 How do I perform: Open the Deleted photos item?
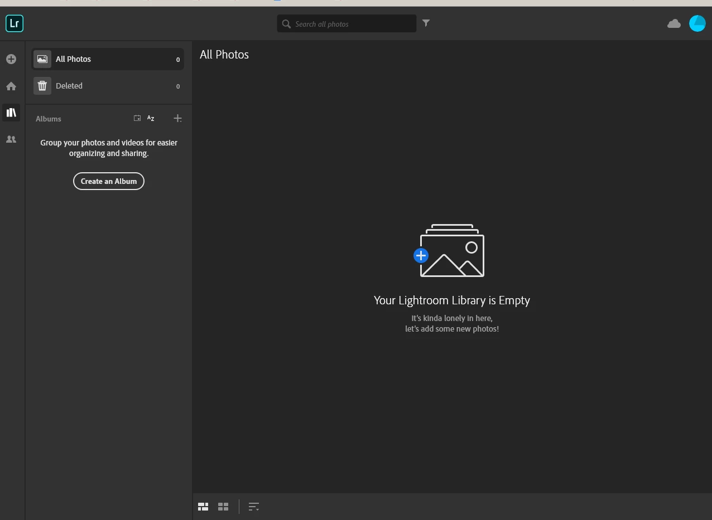tap(108, 86)
